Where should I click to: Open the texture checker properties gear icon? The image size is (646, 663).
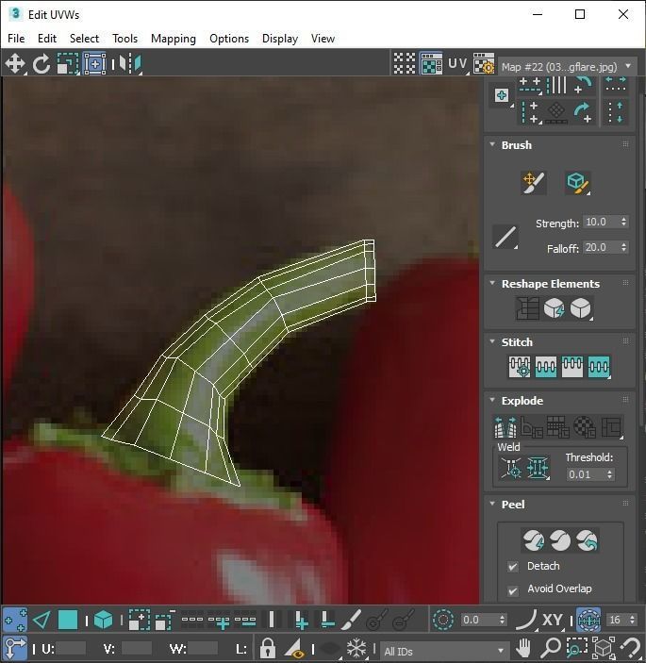(x=484, y=64)
